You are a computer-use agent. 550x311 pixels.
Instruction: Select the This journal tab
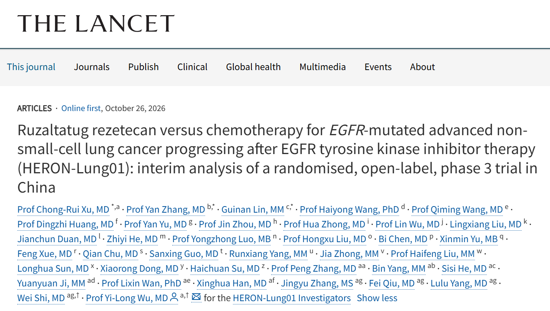click(x=31, y=67)
